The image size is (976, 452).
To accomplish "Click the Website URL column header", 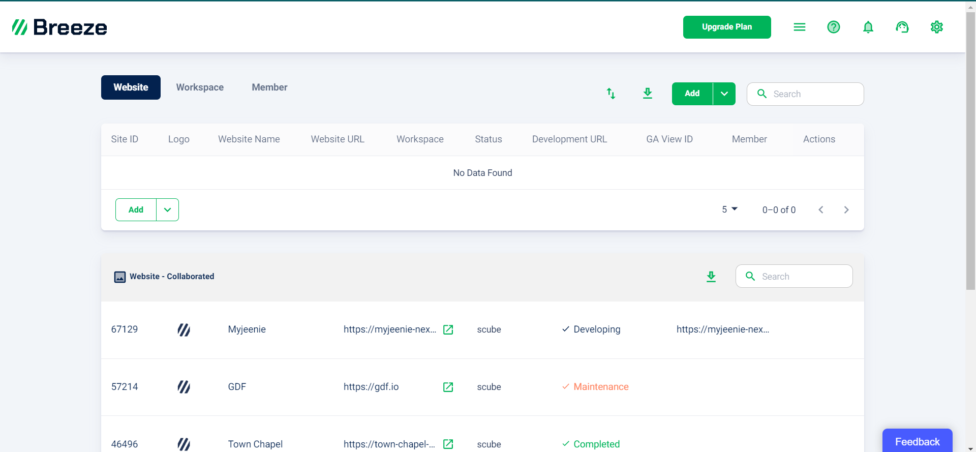I will (x=338, y=139).
